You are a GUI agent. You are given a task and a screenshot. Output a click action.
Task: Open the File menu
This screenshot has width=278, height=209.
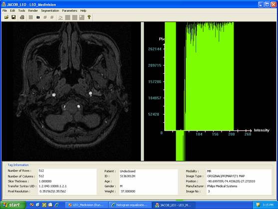coord(4,10)
